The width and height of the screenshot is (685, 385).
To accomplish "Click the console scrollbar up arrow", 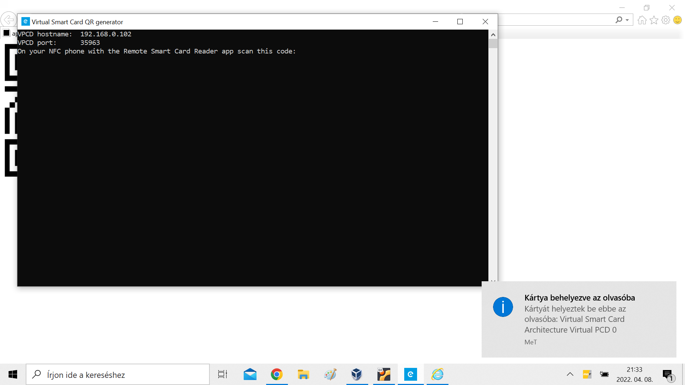I will click(x=493, y=35).
